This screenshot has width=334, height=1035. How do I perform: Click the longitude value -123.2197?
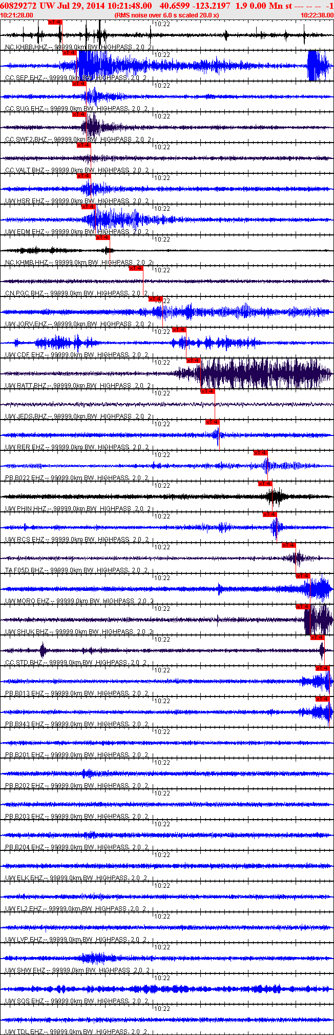[211, 5]
